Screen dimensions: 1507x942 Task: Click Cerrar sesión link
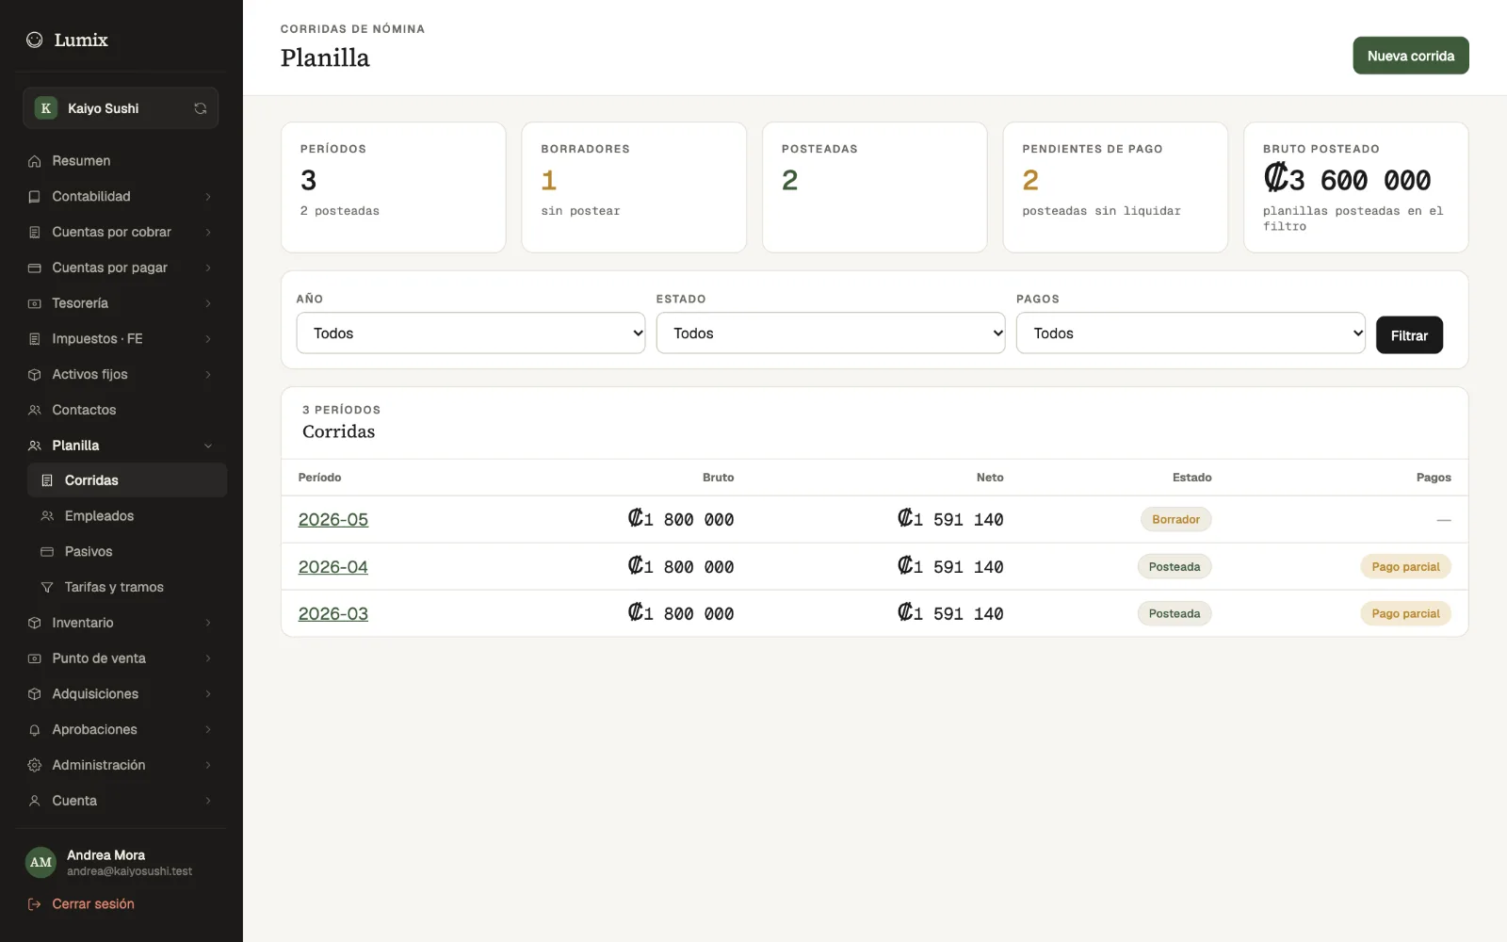tap(93, 904)
